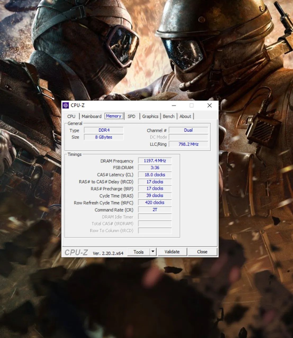Click the LLC/Ring 798.2 MHz value
This screenshot has width=293, height=338.
[188, 144]
